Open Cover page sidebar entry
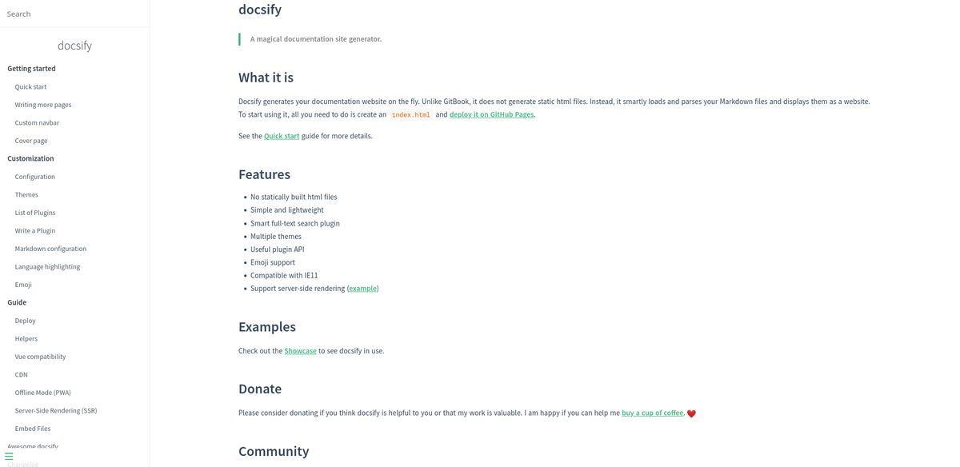The width and height of the screenshot is (960, 467). point(31,141)
